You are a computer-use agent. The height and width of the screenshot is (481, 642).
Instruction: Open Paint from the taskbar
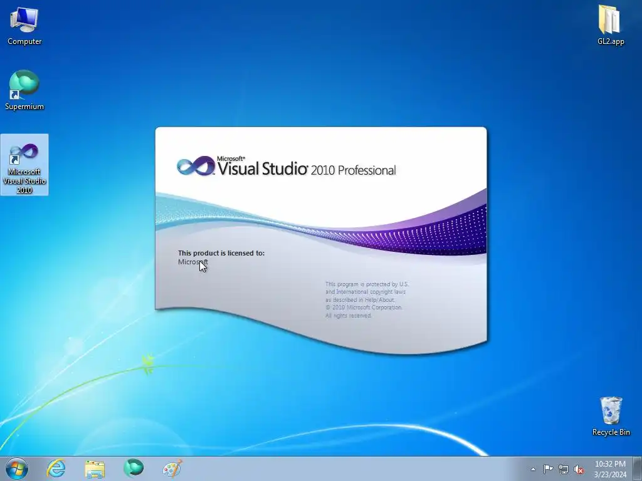[x=172, y=468]
